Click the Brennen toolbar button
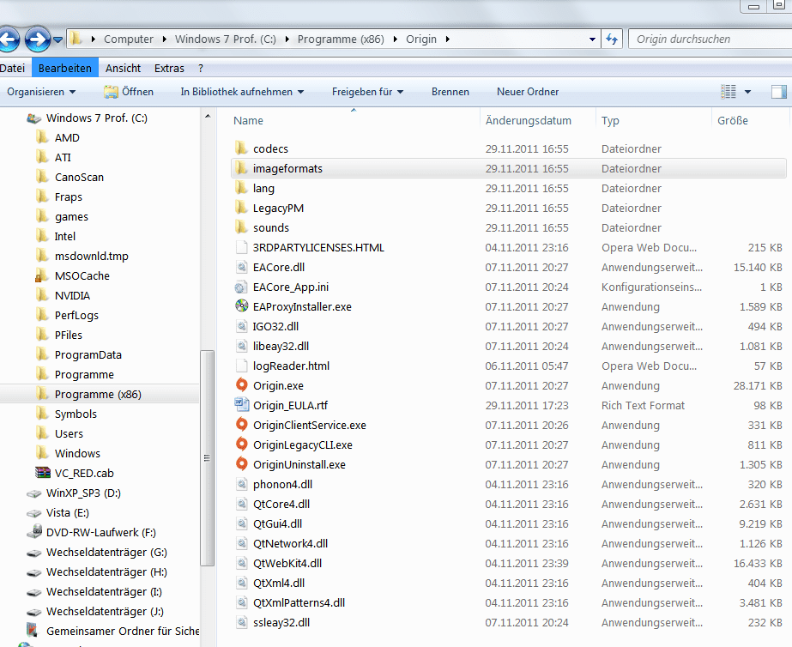 coord(450,92)
